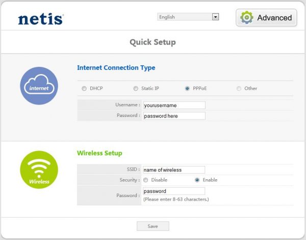This screenshot has height=240, width=306.
Task: Click the PPPoE Username field
Action: click(174, 105)
